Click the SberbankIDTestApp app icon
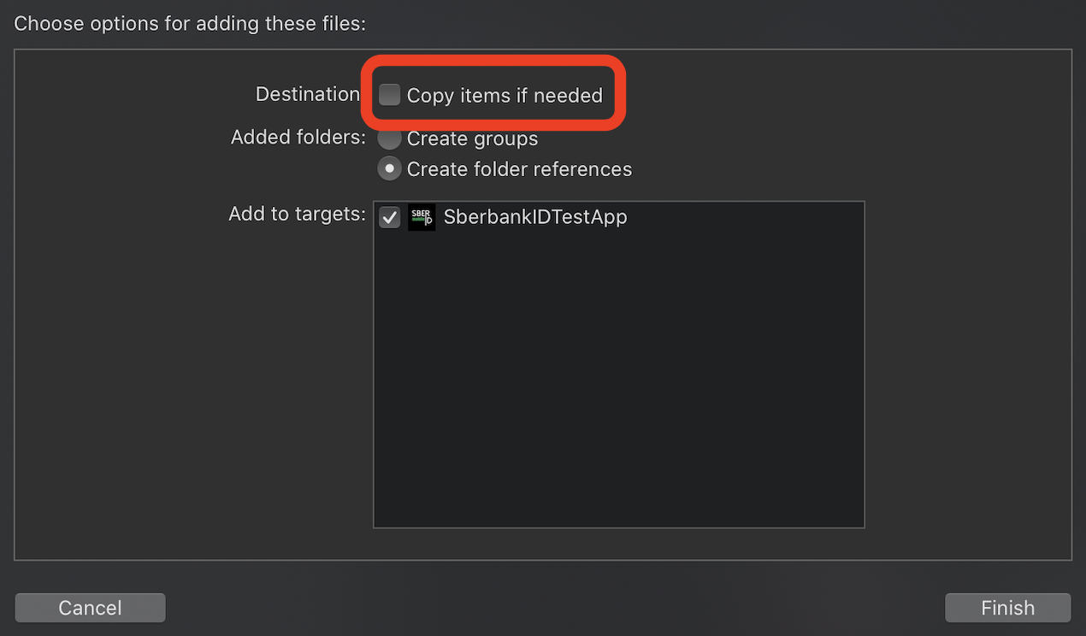Image resolution: width=1086 pixels, height=636 pixels. pyautogui.click(x=422, y=217)
